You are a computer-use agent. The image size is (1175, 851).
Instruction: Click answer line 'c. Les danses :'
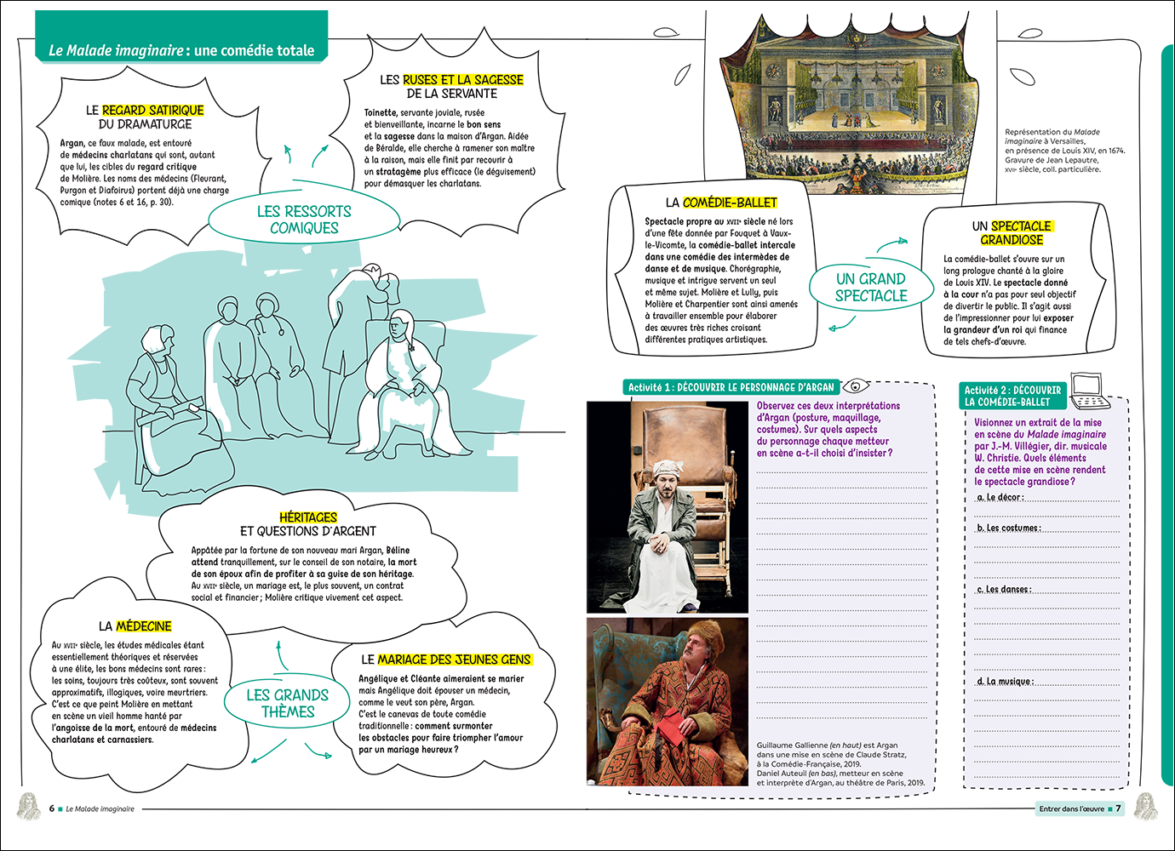[x=1047, y=590]
